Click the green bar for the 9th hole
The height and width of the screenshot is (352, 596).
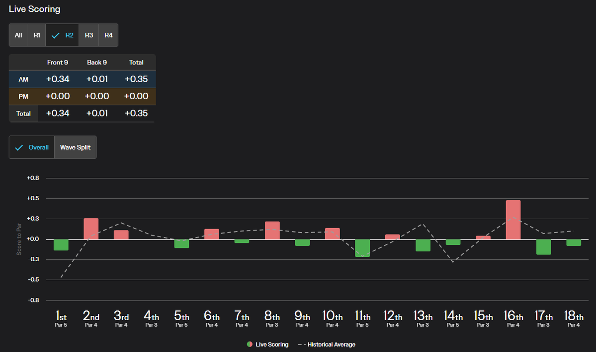pos(302,242)
